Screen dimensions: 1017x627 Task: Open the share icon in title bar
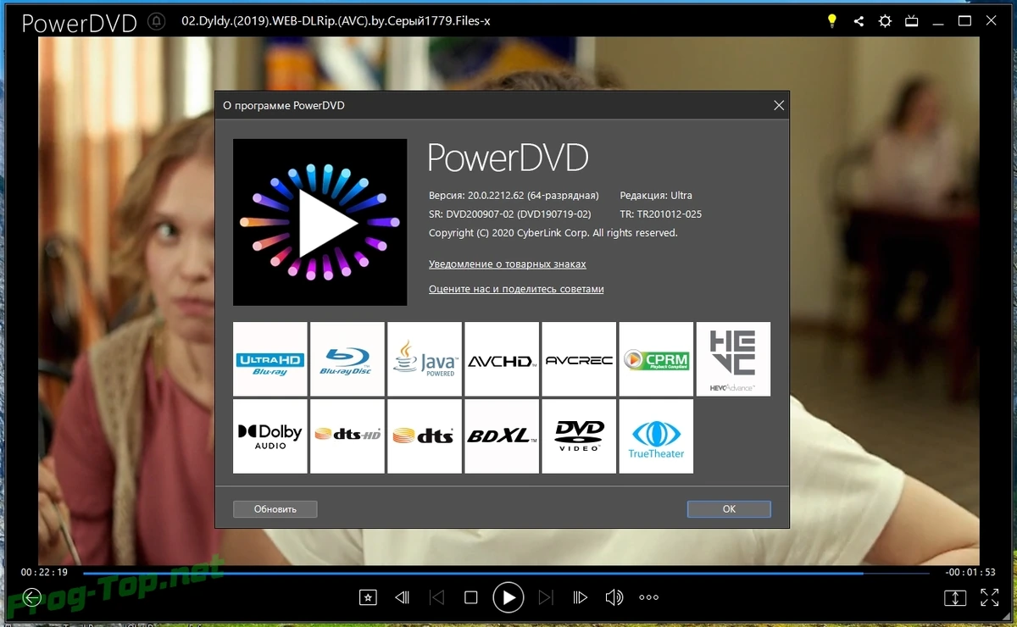point(859,20)
